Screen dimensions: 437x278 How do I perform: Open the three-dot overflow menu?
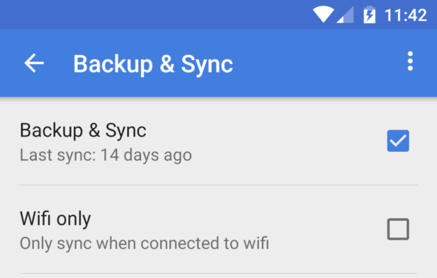pos(410,61)
